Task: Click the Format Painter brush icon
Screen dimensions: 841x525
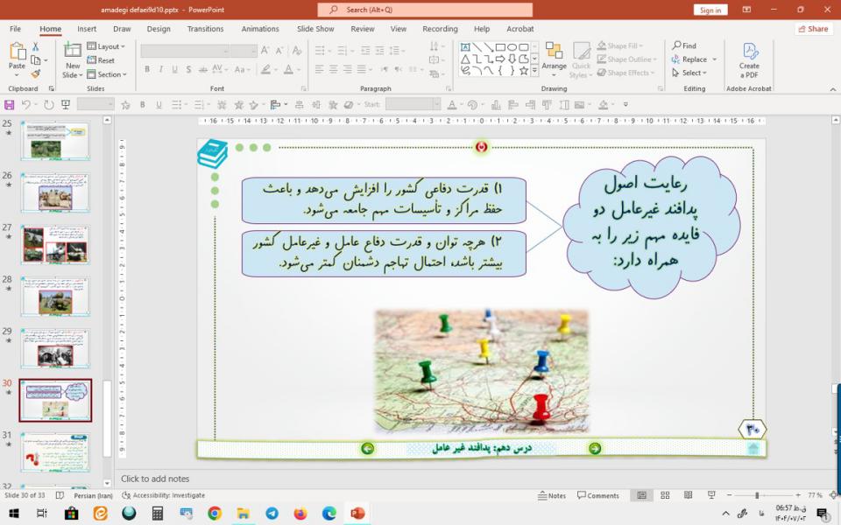Action: (x=36, y=74)
